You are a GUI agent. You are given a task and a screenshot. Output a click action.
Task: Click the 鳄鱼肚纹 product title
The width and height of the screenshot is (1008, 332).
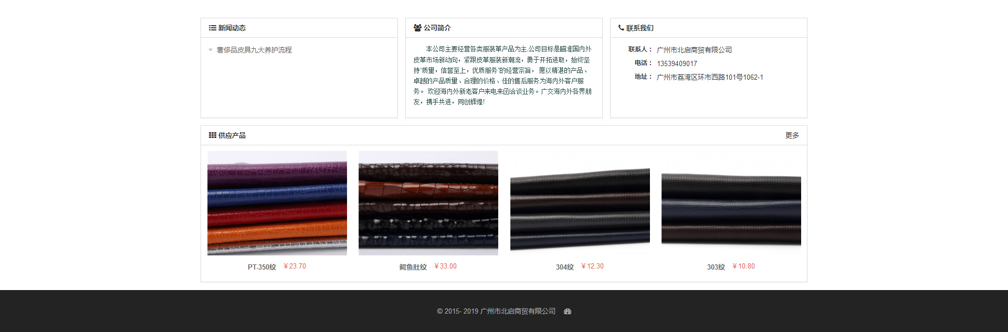pos(413,267)
